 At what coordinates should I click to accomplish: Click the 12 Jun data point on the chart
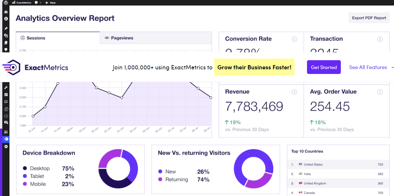pyautogui.click(x=45, y=107)
